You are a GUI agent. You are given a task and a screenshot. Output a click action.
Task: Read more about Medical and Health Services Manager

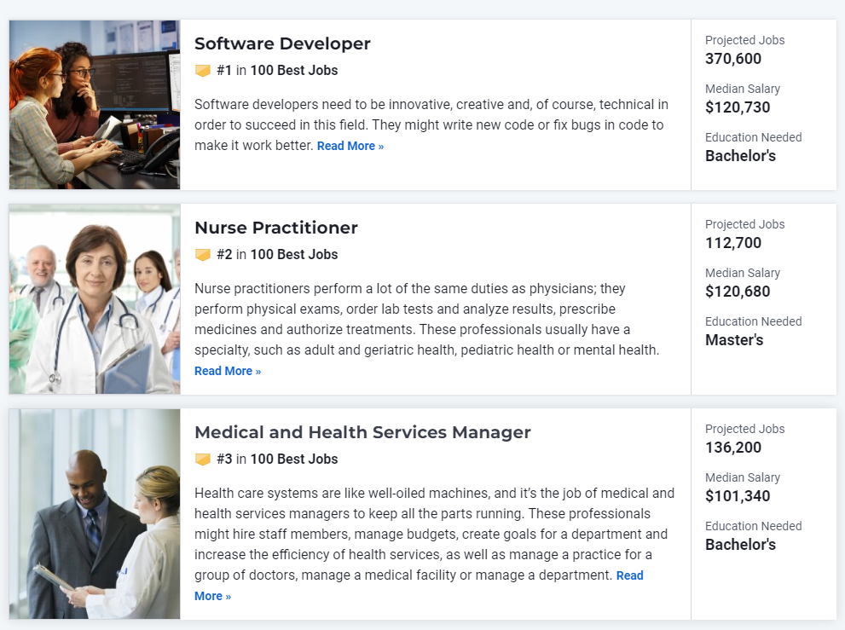[x=630, y=575]
